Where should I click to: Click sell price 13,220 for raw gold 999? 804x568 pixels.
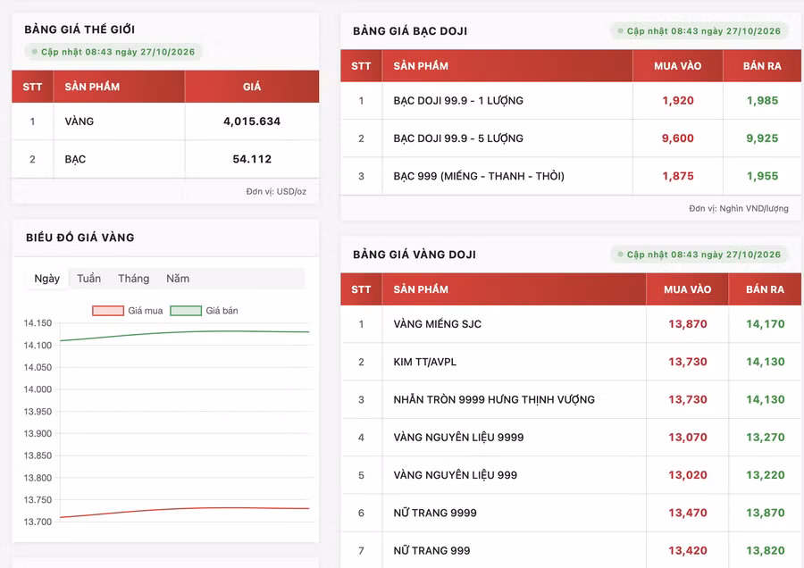[766, 475]
